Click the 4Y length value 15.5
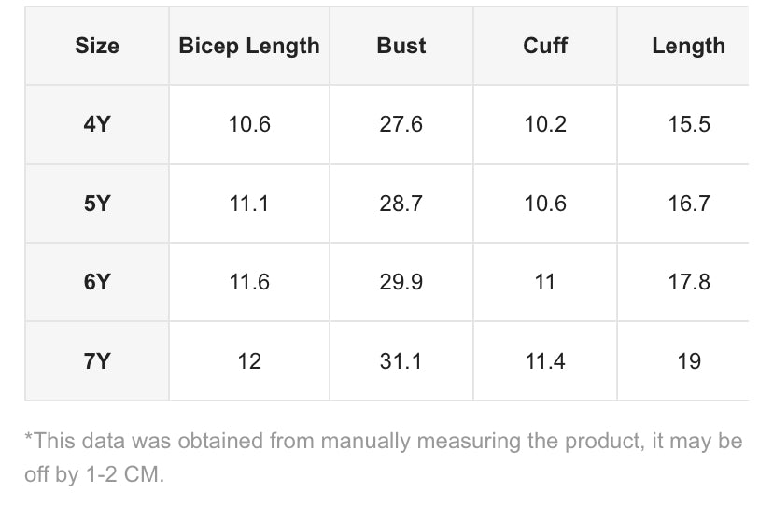Viewport: 773px width, 507px height. click(x=689, y=124)
